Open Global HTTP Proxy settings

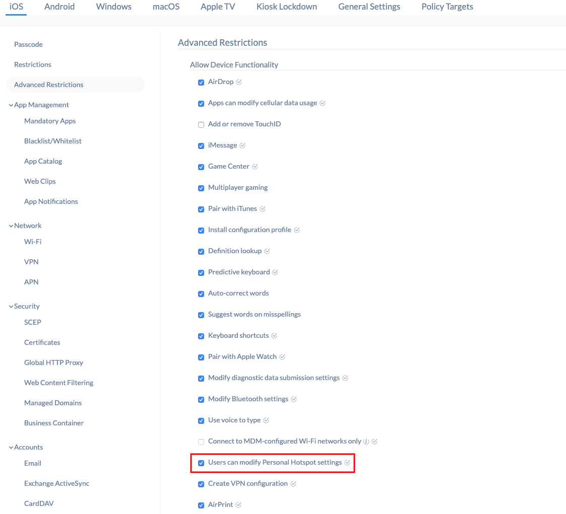53,362
